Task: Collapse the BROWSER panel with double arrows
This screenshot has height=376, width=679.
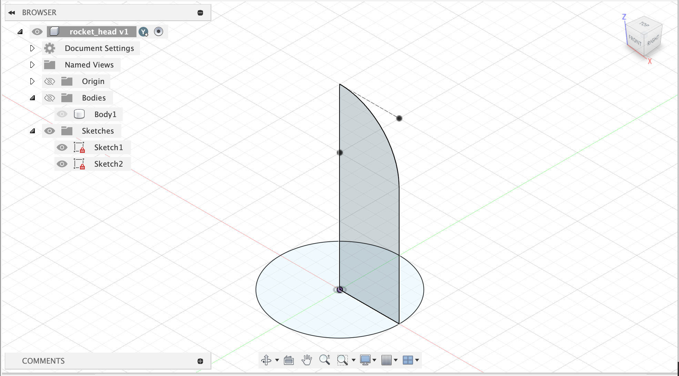Action: [12, 12]
